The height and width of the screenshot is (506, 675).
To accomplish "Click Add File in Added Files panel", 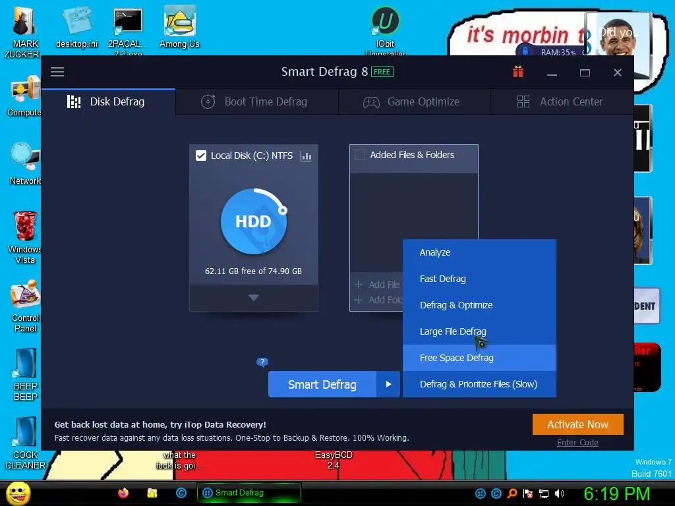I will pyautogui.click(x=378, y=285).
